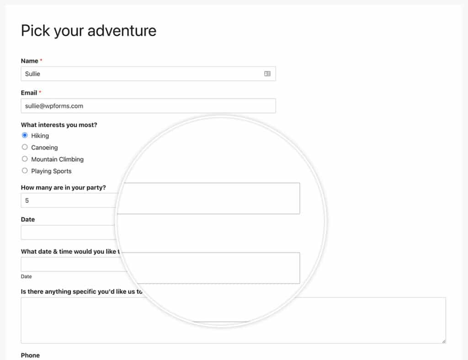Pick the Playing Sports option

coord(25,171)
